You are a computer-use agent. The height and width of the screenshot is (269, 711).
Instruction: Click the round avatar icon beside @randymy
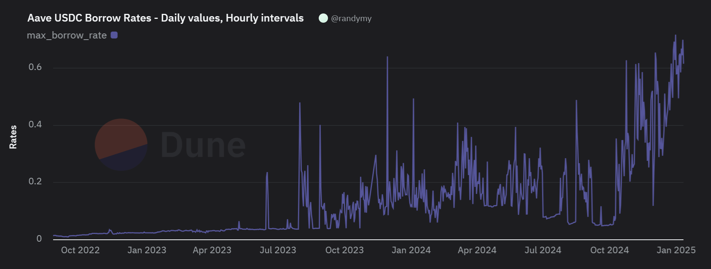[323, 18]
